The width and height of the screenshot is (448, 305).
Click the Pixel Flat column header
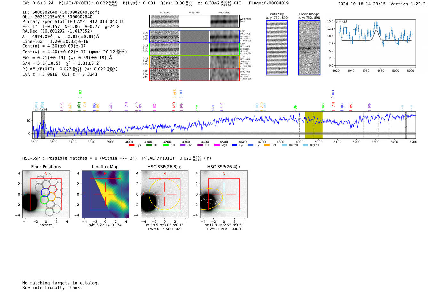pyautogui.click(x=195, y=12)
